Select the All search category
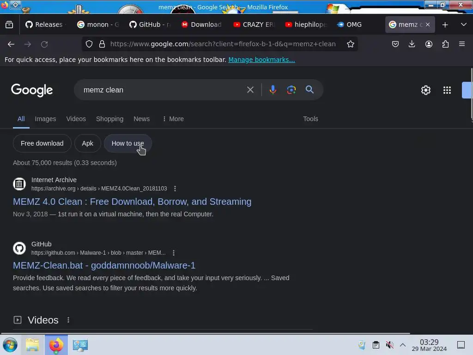The image size is (473, 355). [x=21, y=119]
